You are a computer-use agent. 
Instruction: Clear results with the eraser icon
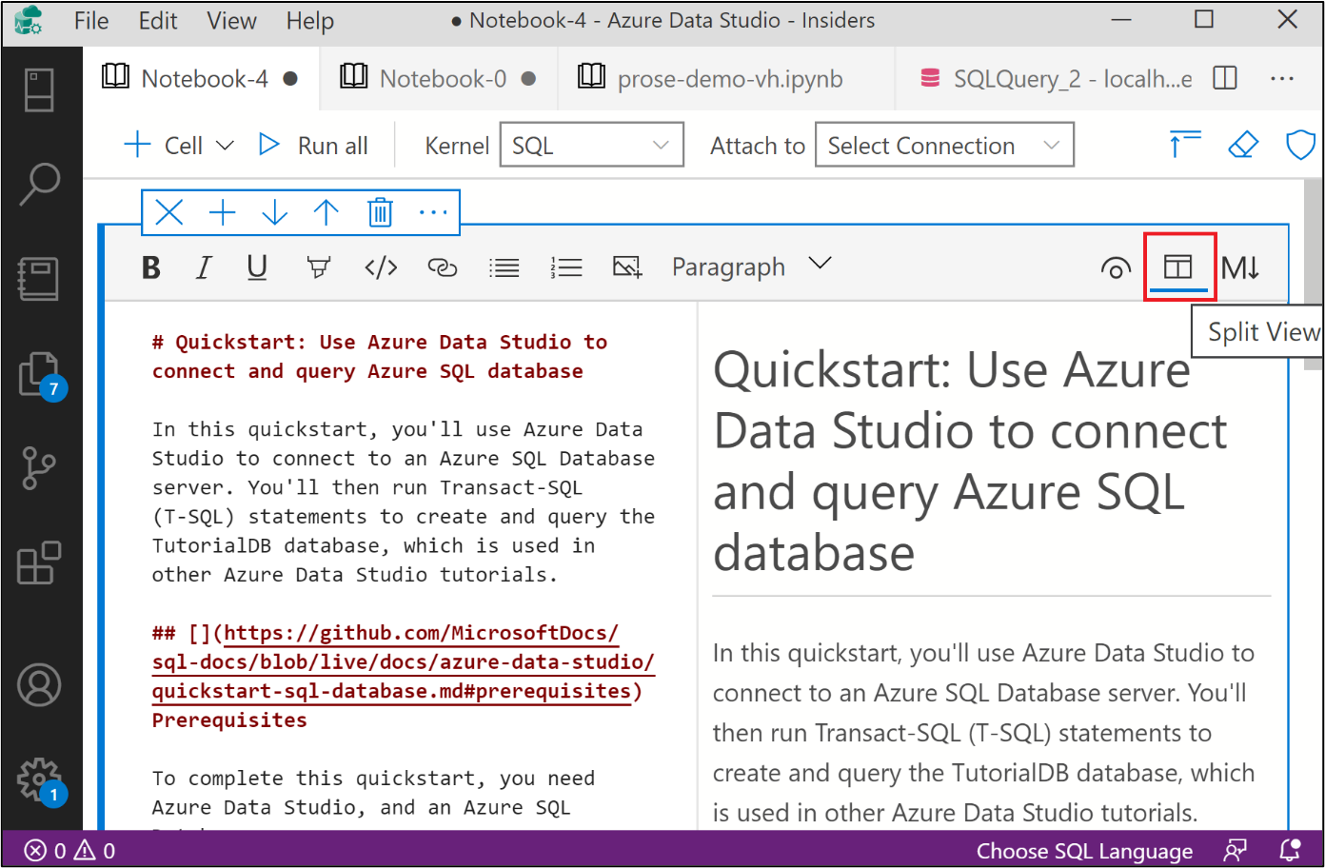point(1243,145)
